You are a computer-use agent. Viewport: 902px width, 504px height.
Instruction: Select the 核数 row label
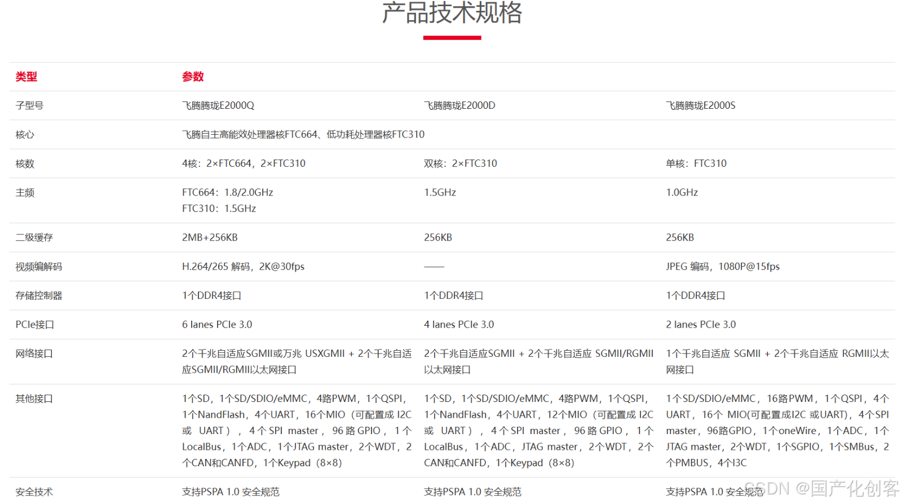(x=25, y=163)
